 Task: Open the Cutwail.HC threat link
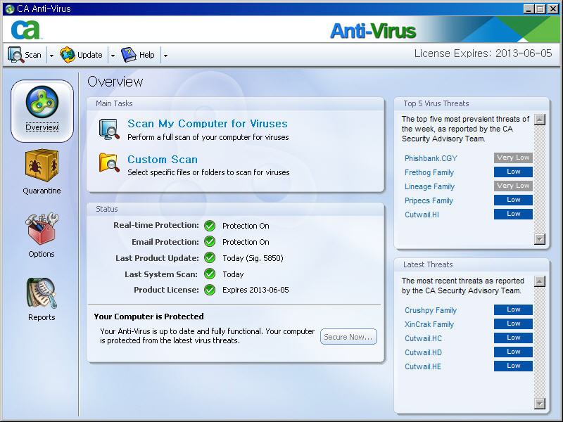(424, 338)
